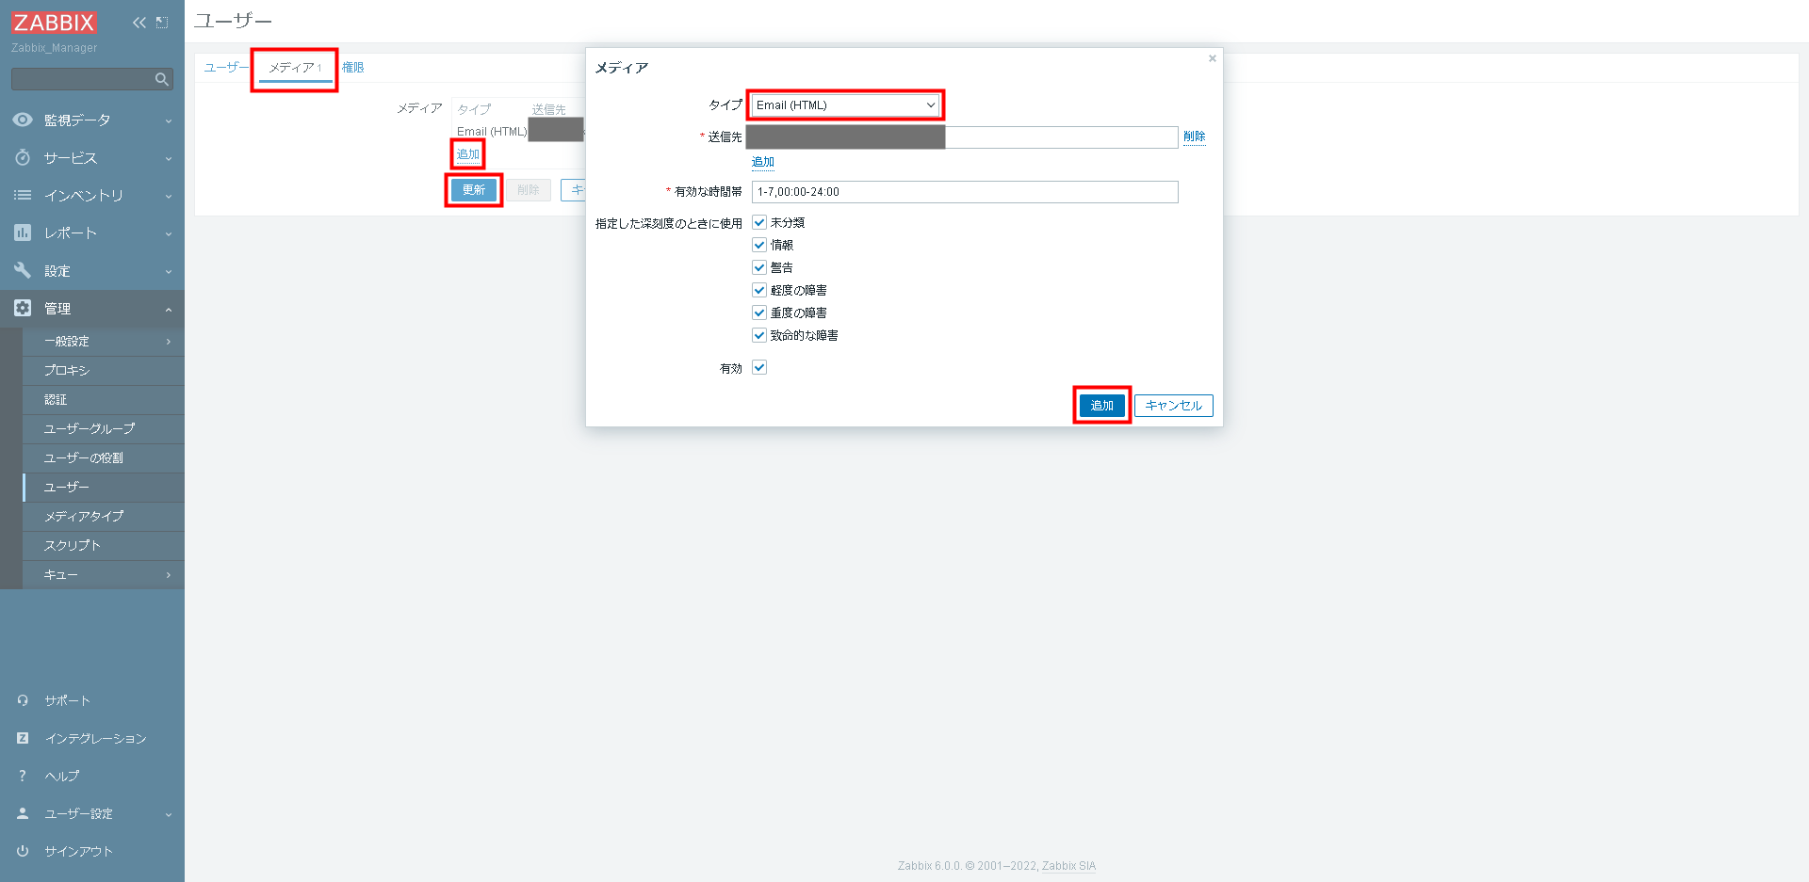
Task: Uncheck the 致命的な障害 checkbox
Action: click(x=759, y=335)
